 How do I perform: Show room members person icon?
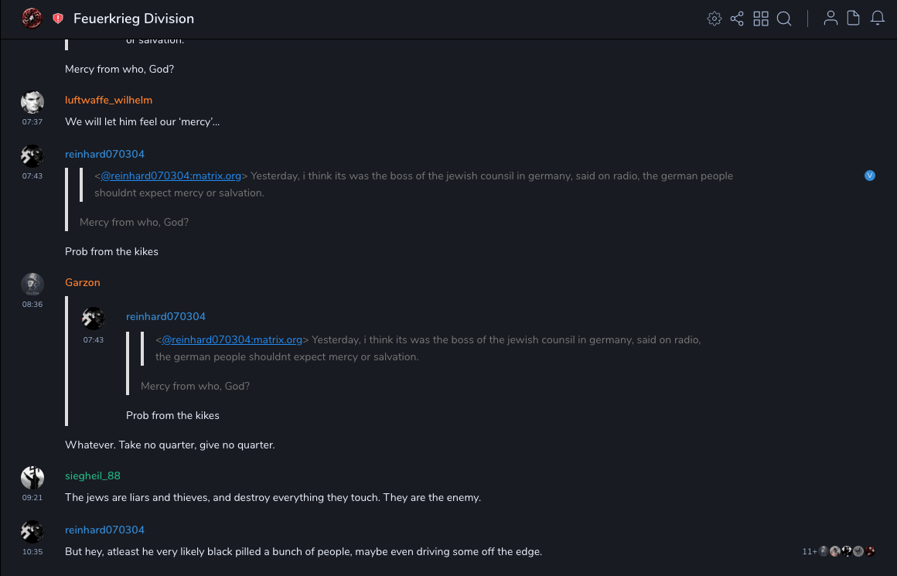(830, 19)
